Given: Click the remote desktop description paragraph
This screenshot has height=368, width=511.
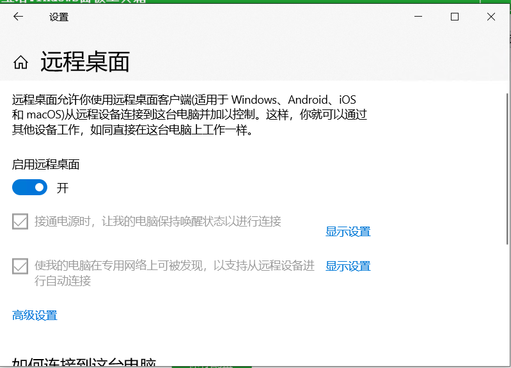Looking at the screenshot, I should click(x=189, y=115).
